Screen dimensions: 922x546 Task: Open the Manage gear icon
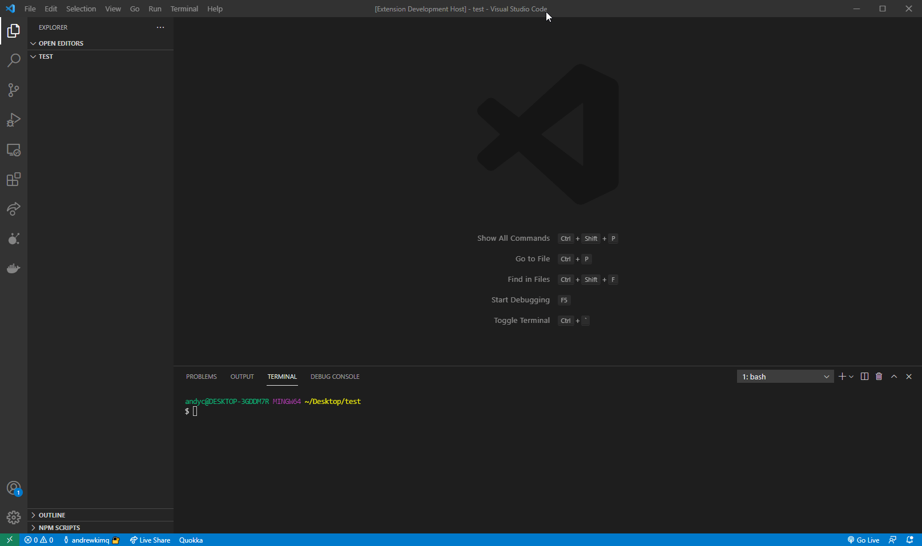(x=14, y=517)
